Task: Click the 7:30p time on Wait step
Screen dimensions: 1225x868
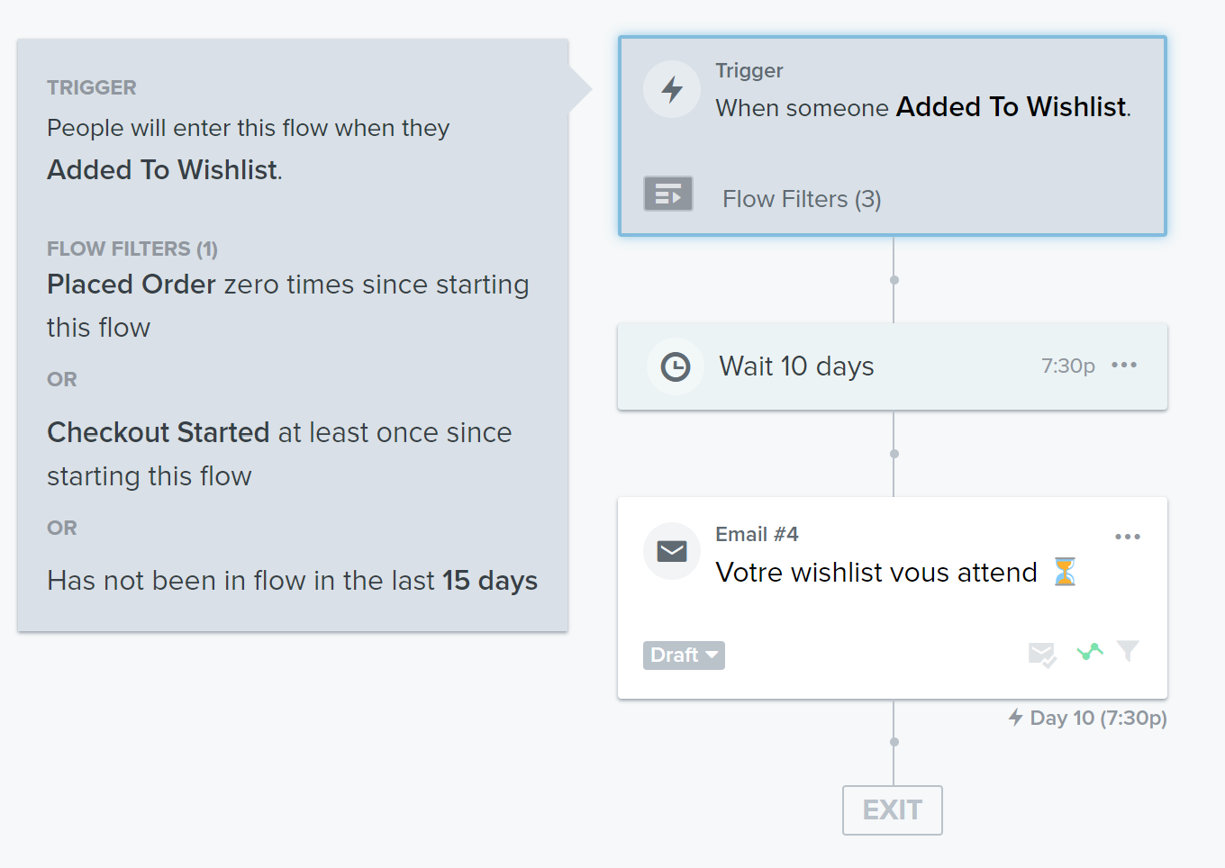Action: tap(1068, 366)
